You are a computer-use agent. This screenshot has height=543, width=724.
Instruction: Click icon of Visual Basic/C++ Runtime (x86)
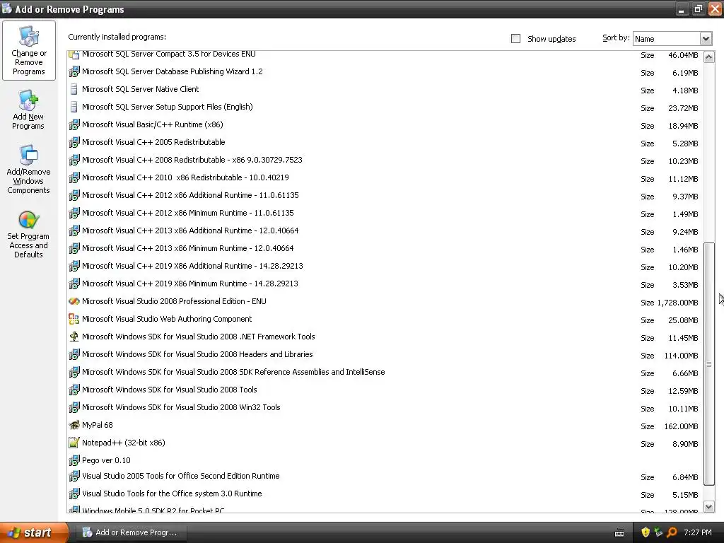pos(74,124)
